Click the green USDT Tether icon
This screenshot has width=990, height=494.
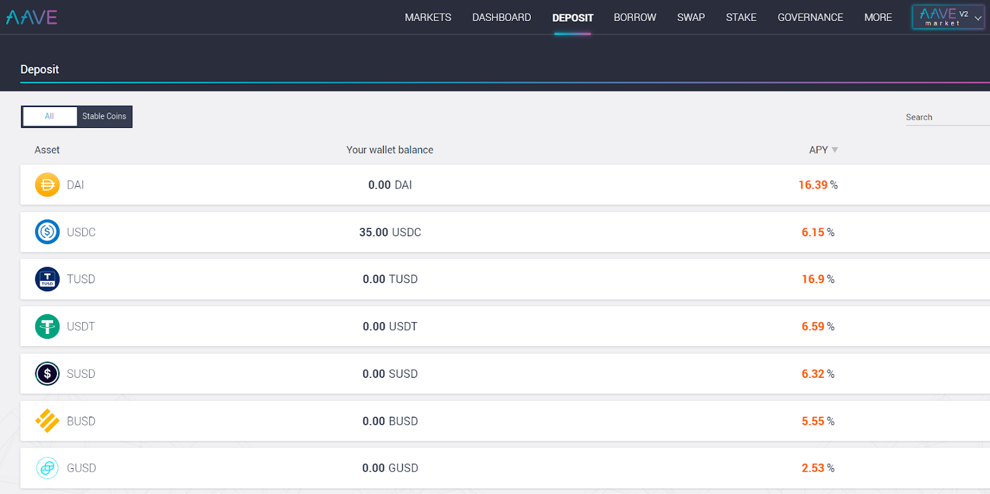click(x=47, y=326)
